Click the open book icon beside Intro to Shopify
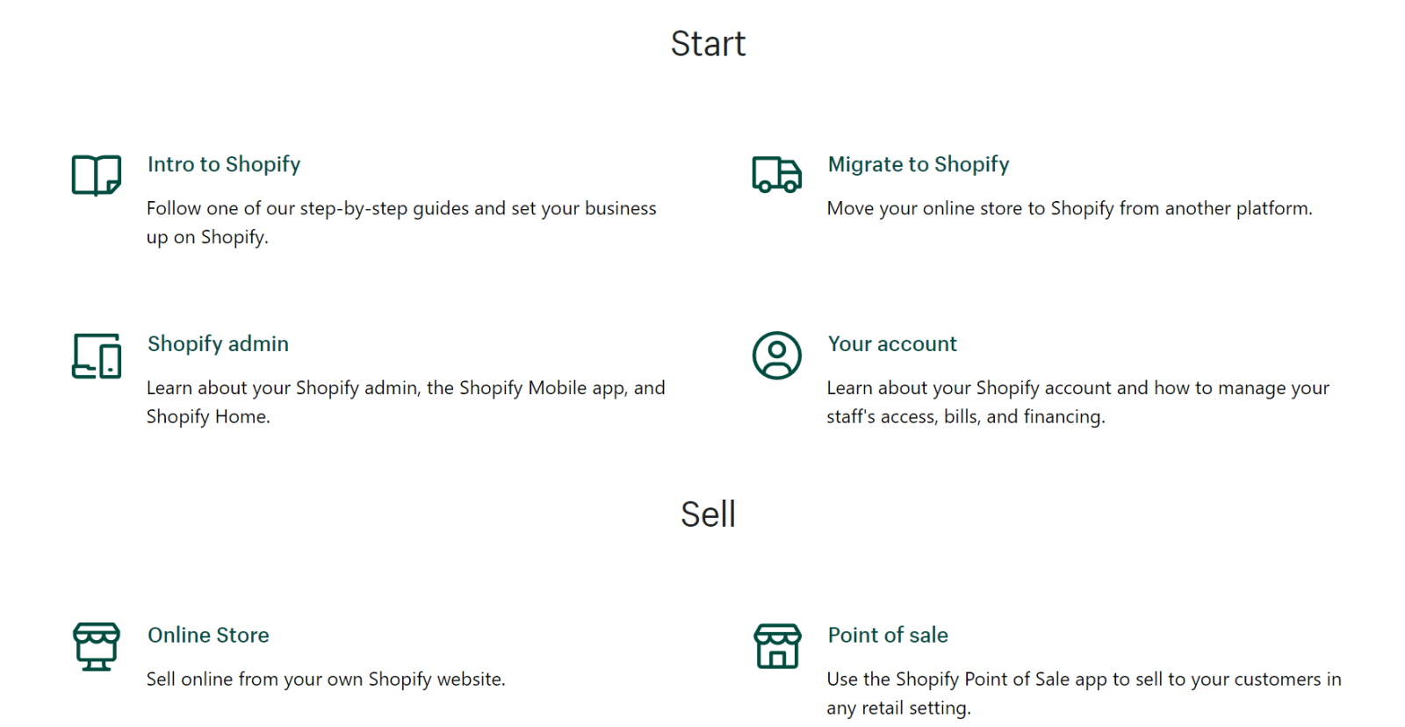 94,174
